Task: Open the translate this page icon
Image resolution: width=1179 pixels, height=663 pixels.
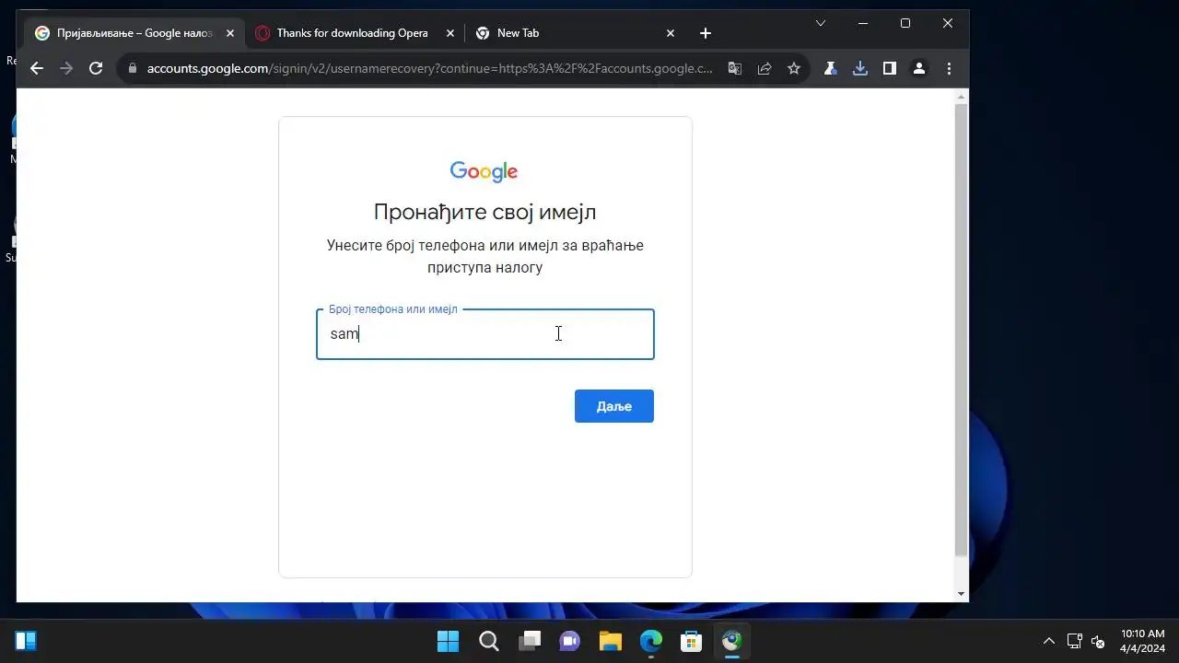Action: (x=735, y=68)
